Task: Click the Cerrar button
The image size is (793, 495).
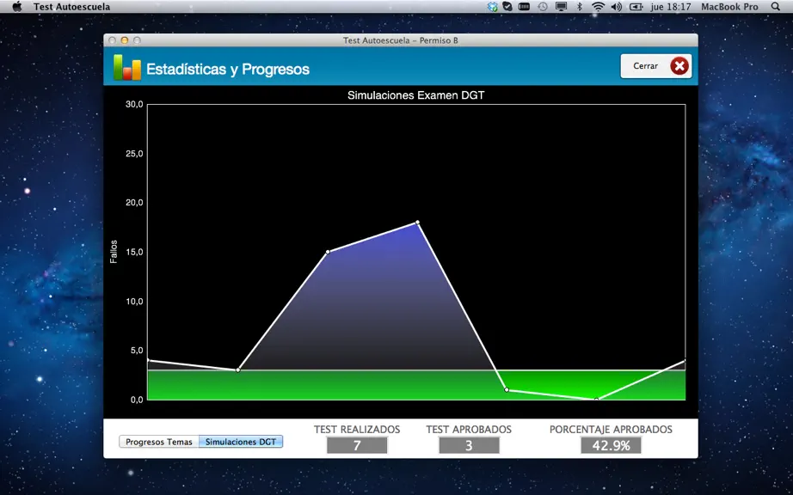Action: click(x=656, y=66)
